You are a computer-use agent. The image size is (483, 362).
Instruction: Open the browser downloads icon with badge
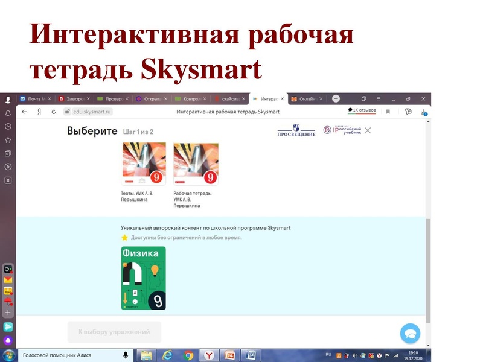423,110
